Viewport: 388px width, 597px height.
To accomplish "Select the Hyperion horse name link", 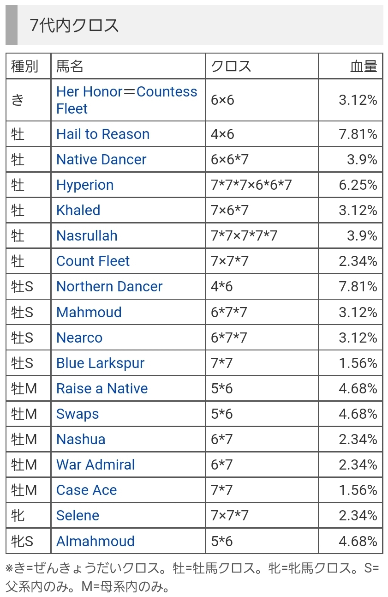I will click(x=85, y=185).
